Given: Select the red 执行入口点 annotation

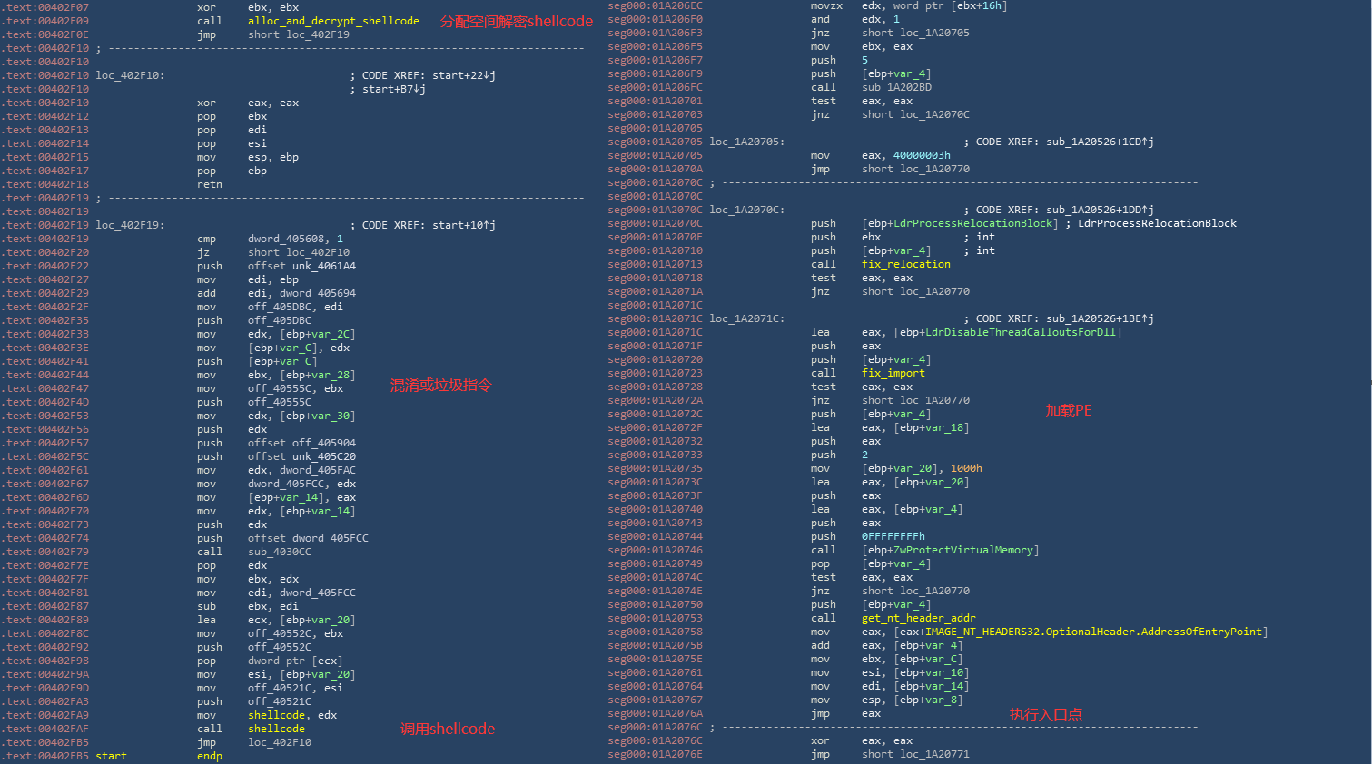Looking at the screenshot, I should click(1045, 714).
